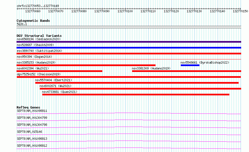Click the red esv3890740 variant bar
The width and height of the screenshot is (249, 152).
[129, 54]
